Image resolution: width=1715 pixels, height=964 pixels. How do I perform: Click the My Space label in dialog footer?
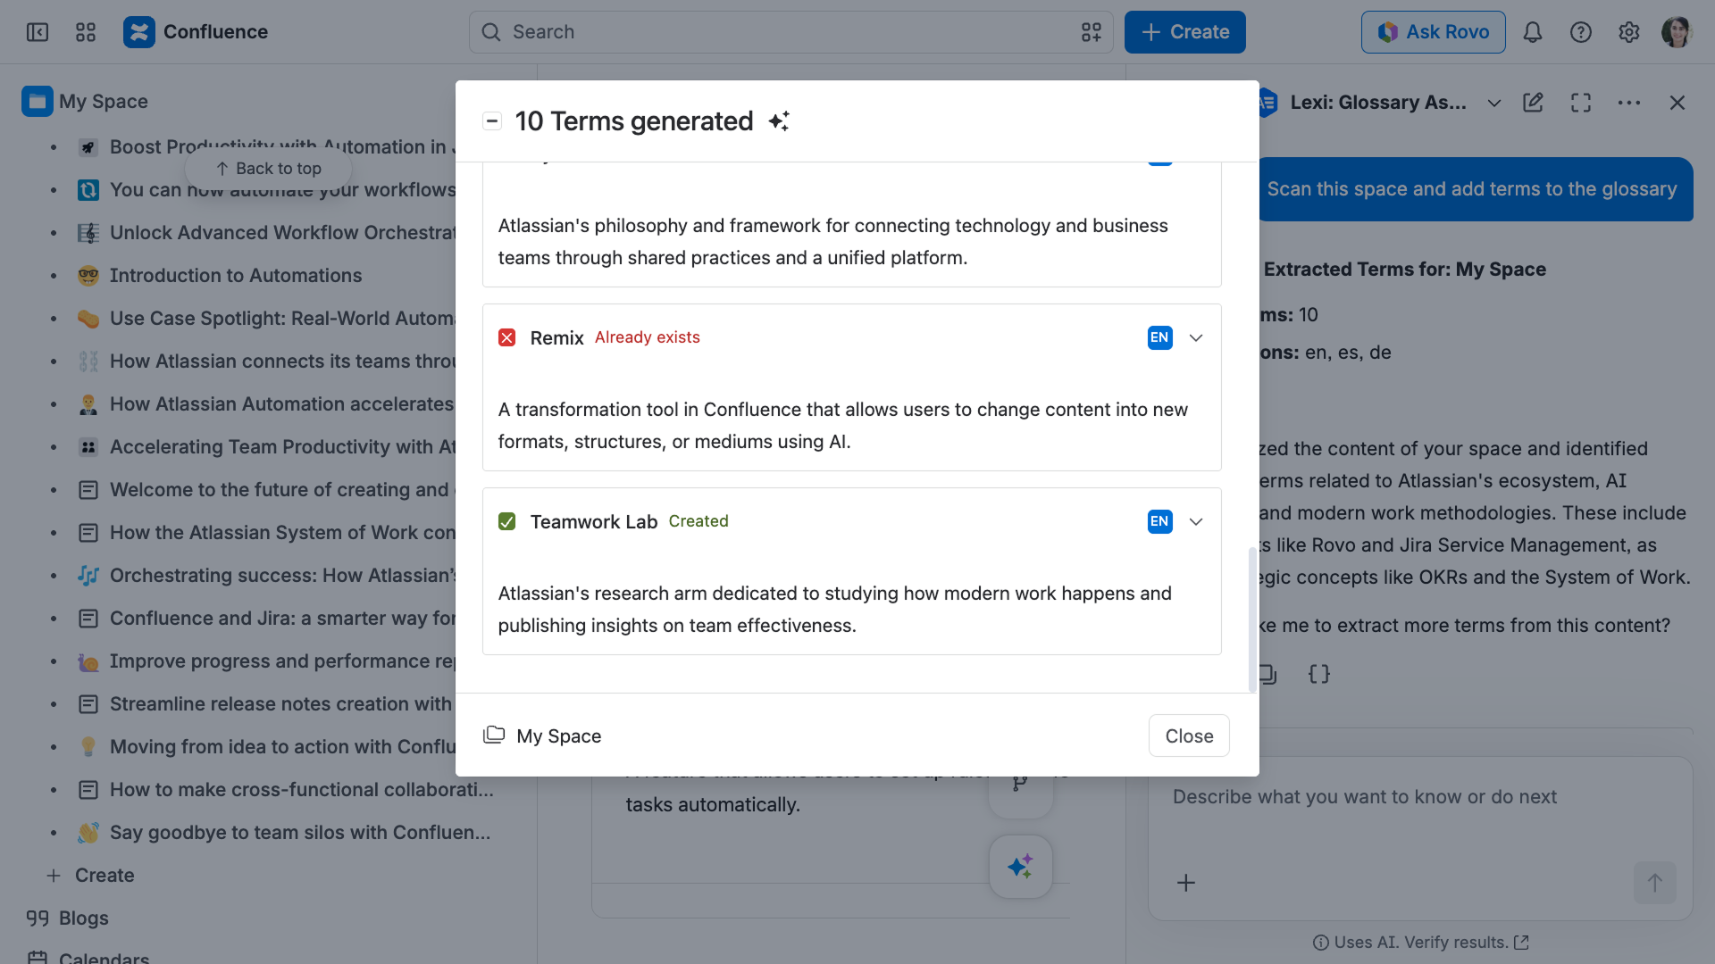coord(559,736)
